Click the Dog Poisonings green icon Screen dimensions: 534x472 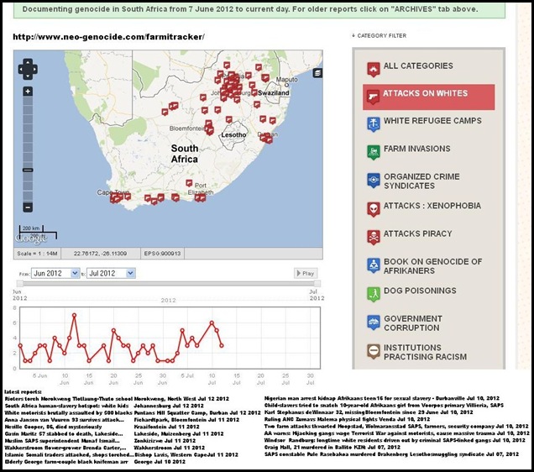pyautogui.click(x=374, y=294)
